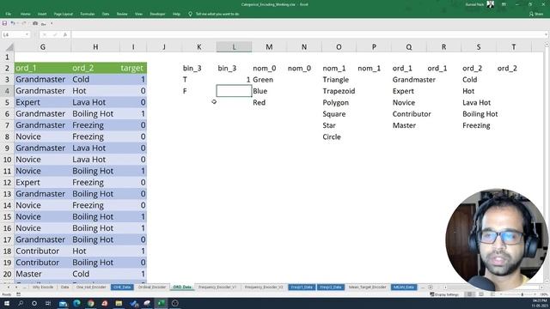Expand the Name Box dropdown arrow
The image size is (550, 309).
(x=27, y=34)
